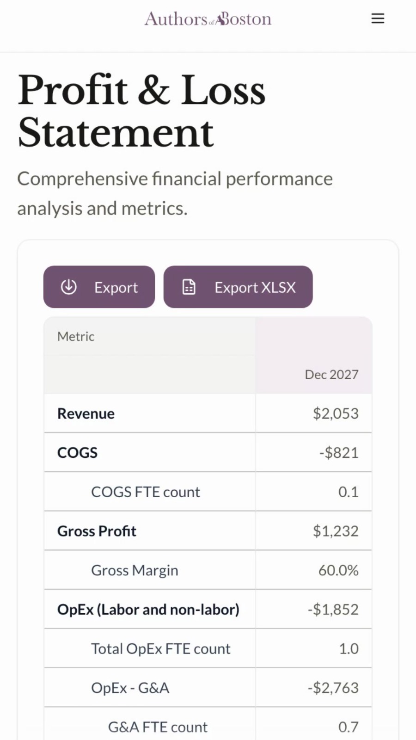The width and height of the screenshot is (416, 740).
Task: Click the Gross Profit row label
Action: (x=97, y=531)
